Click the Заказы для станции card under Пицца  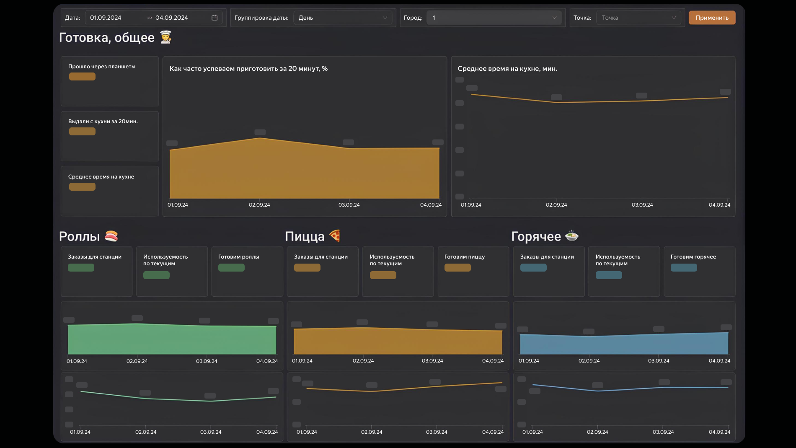click(322, 271)
